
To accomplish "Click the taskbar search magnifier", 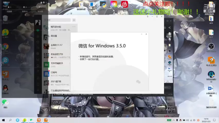I will (x=10, y=120).
